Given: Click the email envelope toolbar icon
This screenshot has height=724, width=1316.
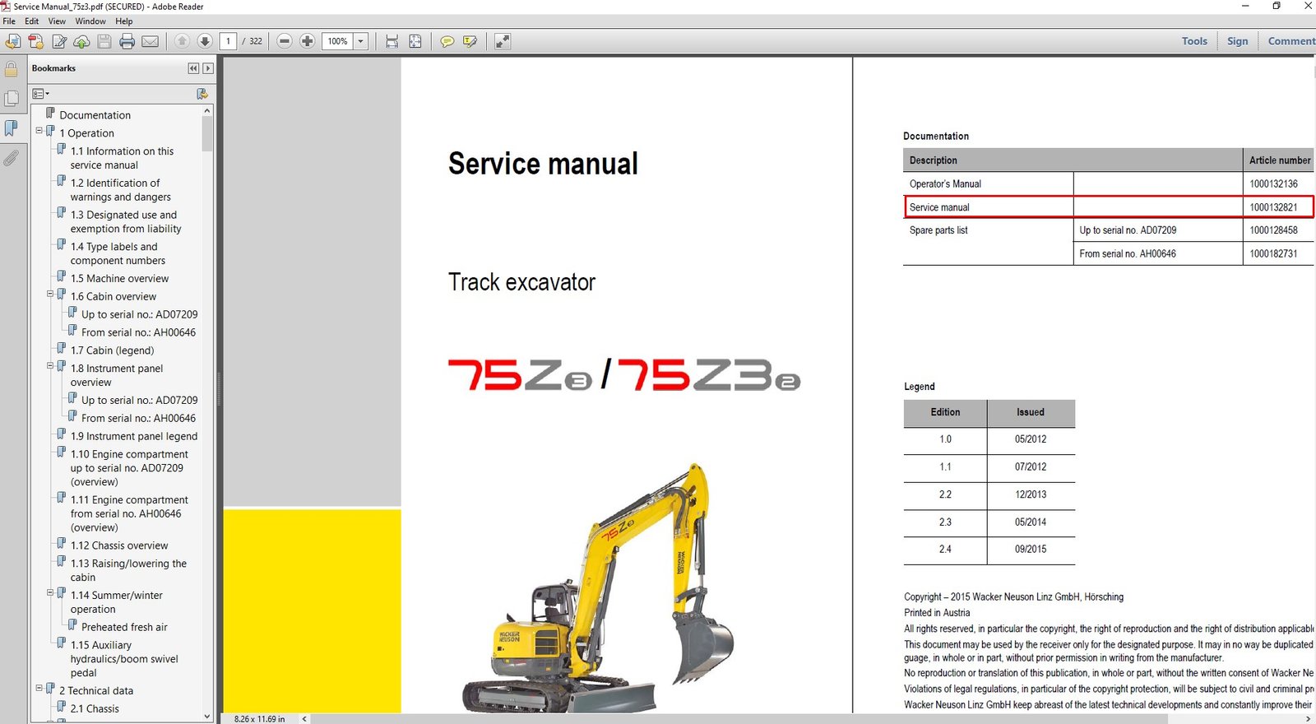Looking at the screenshot, I should (150, 41).
